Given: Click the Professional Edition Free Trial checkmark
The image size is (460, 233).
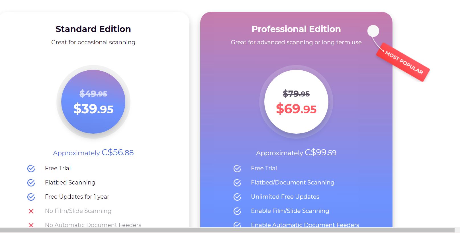Looking at the screenshot, I should click(237, 169).
